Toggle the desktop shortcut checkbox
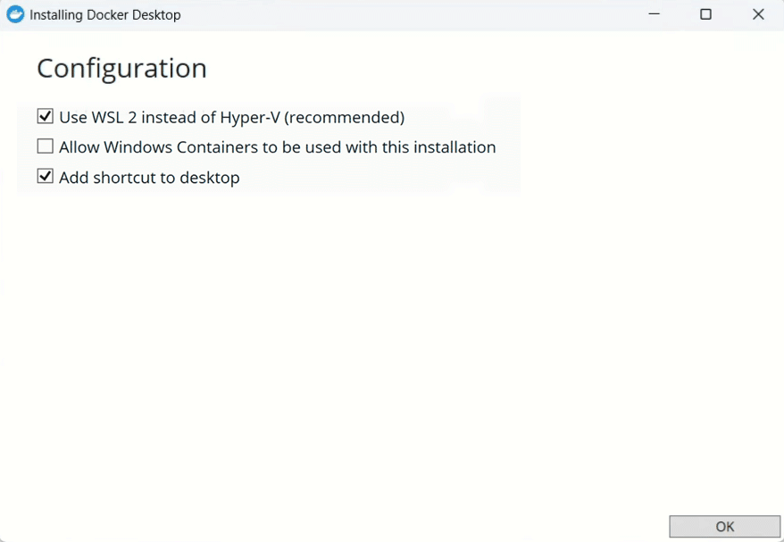Viewport: 784px width, 542px height. point(45,176)
